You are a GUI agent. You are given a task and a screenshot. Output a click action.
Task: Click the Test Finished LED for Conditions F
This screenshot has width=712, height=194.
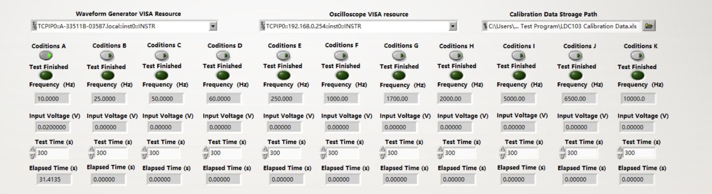[x=342, y=76]
